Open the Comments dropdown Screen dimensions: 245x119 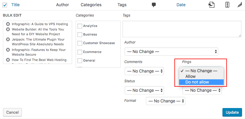coord(144,71)
